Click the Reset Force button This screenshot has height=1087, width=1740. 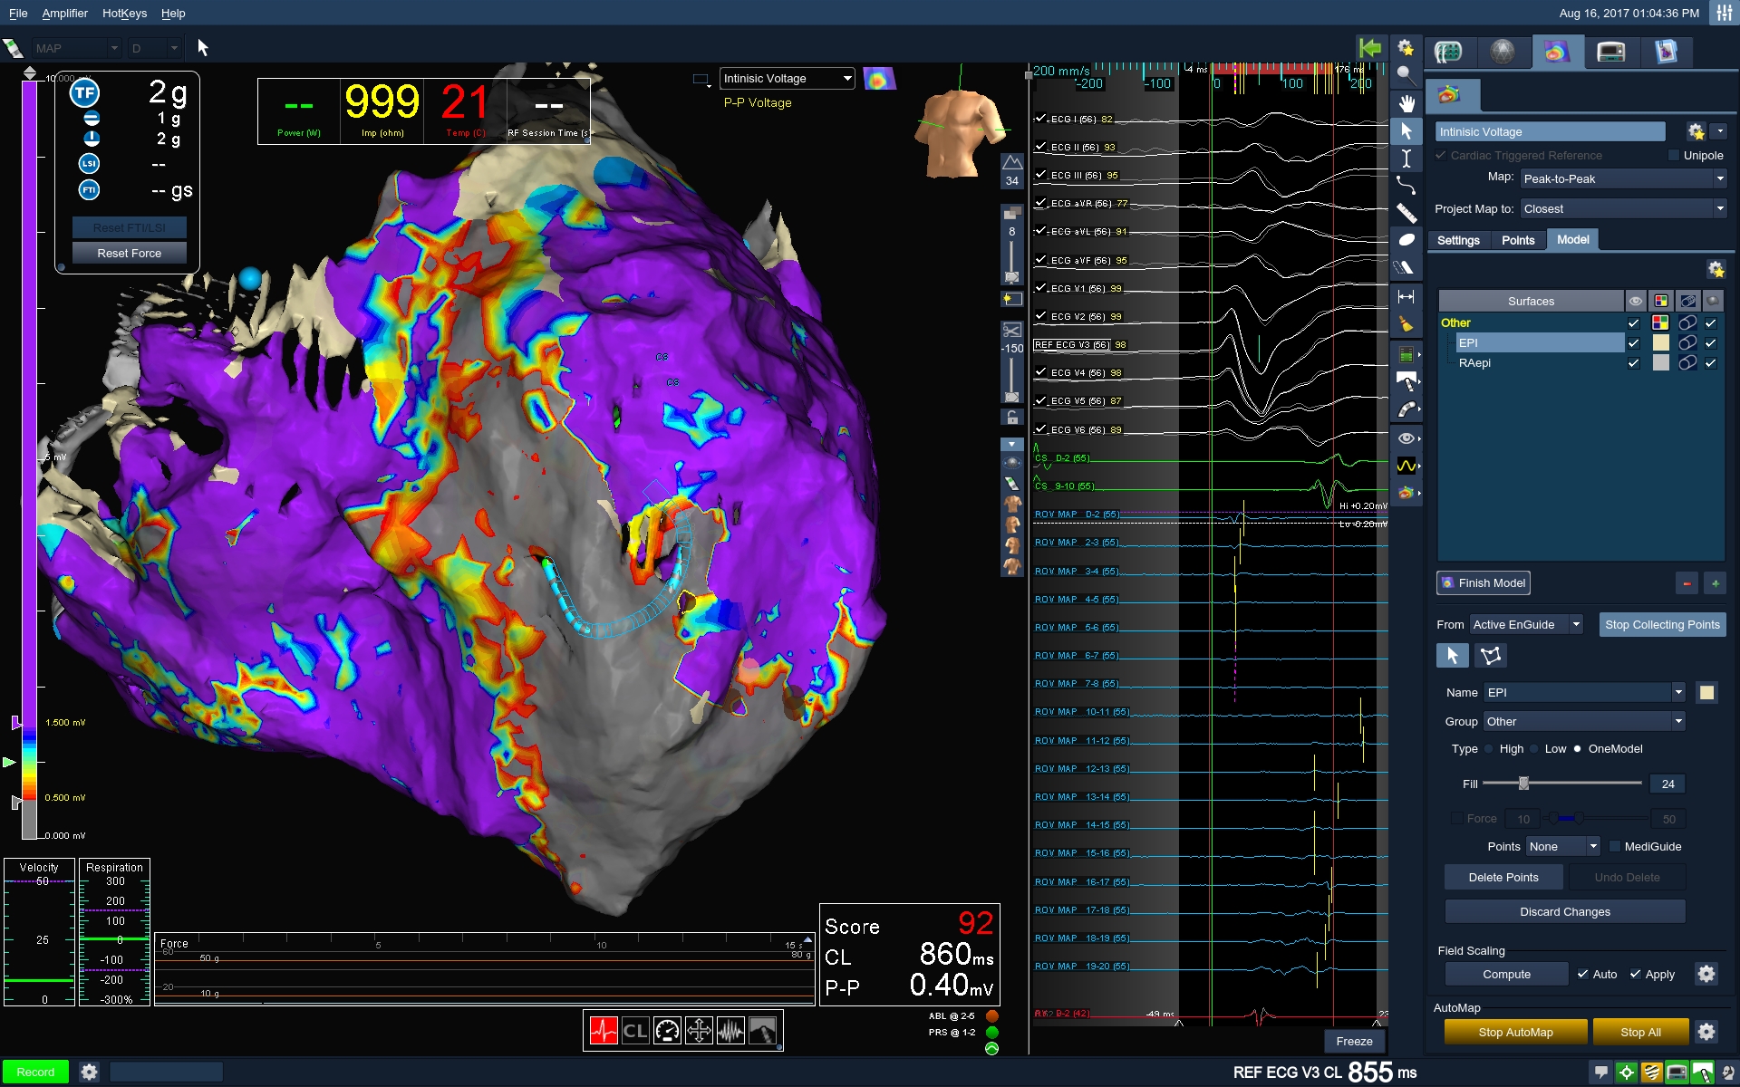pyautogui.click(x=130, y=254)
